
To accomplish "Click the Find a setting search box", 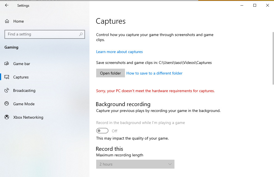I will point(42,34).
